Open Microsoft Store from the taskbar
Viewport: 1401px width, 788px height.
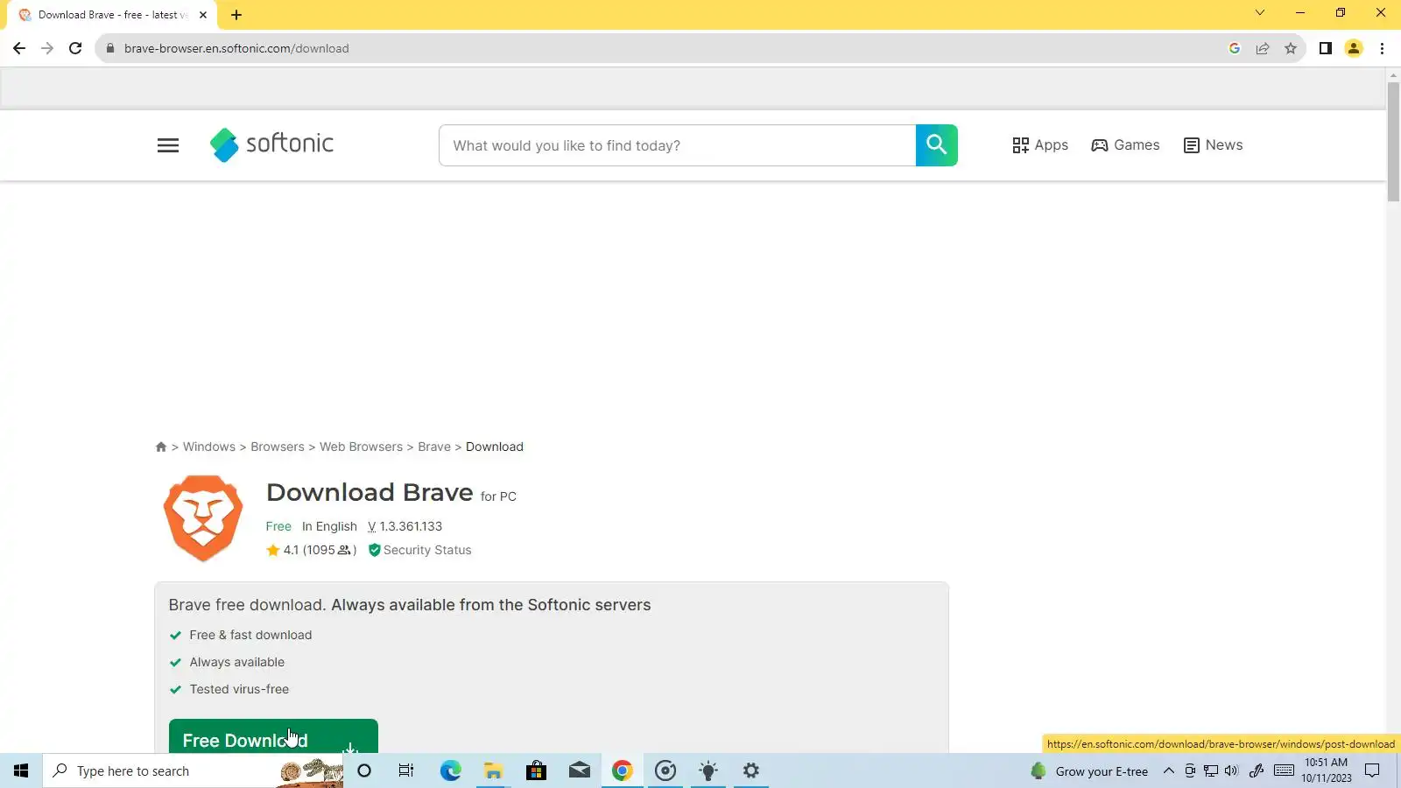point(536,770)
